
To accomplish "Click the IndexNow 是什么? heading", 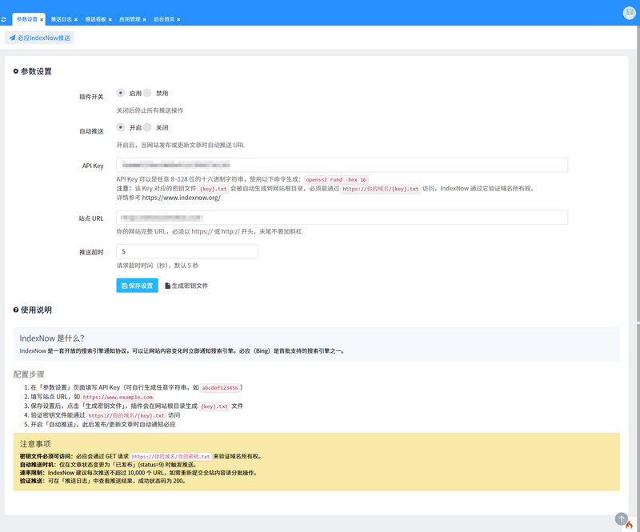I will [x=52, y=338].
